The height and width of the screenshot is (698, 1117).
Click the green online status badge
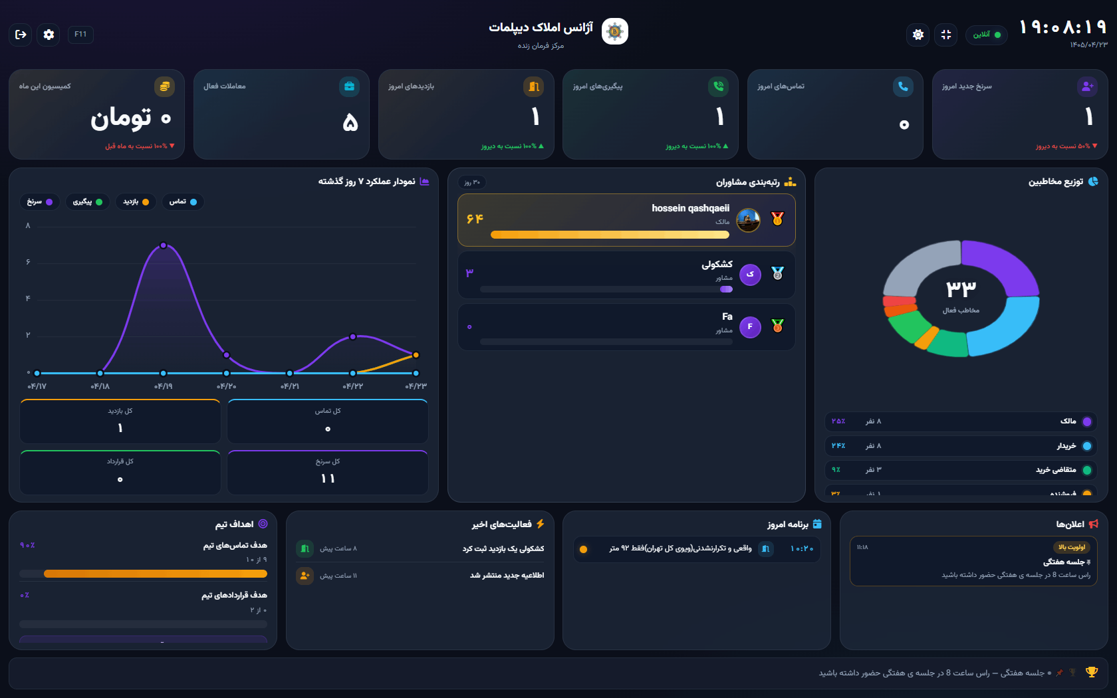[987, 35]
